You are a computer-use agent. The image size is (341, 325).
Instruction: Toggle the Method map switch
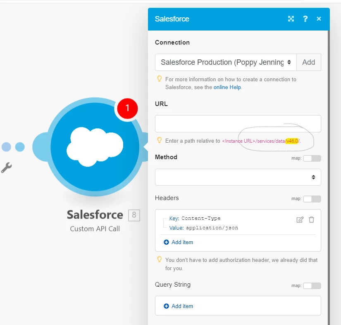[x=312, y=158]
